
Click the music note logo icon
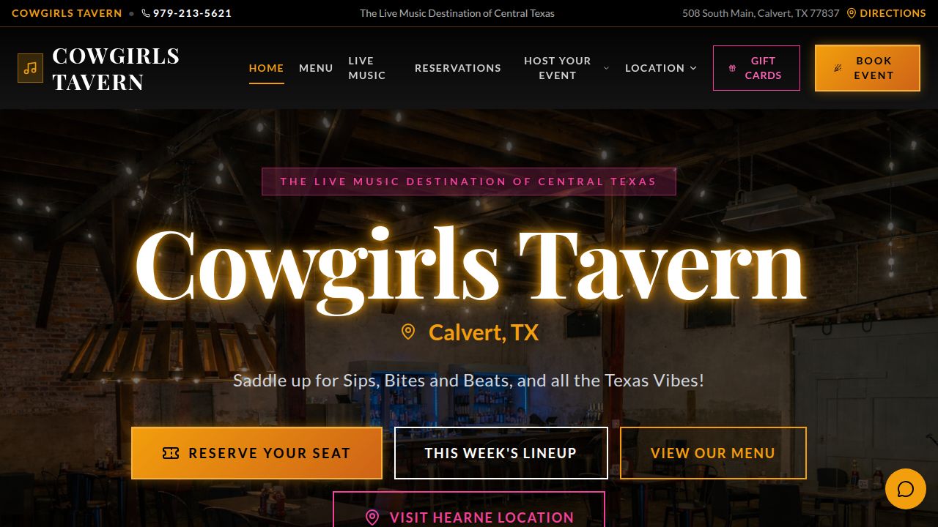point(30,68)
